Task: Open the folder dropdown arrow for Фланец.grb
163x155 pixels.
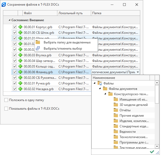Action: (x=138, y=72)
